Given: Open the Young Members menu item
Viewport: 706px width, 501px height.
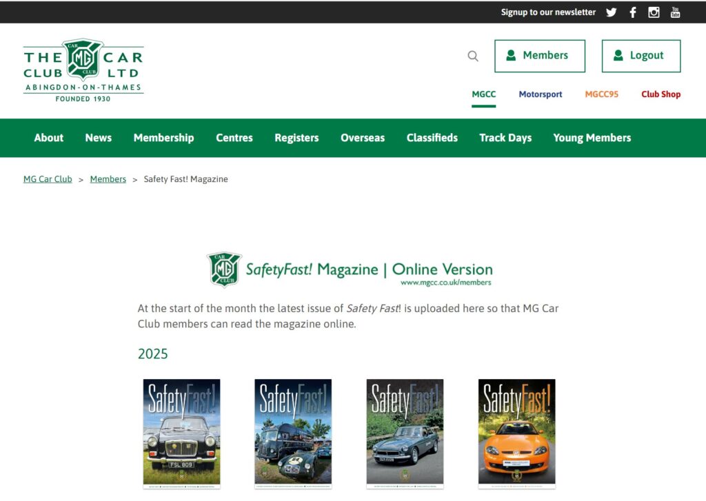Looking at the screenshot, I should pyautogui.click(x=592, y=138).
